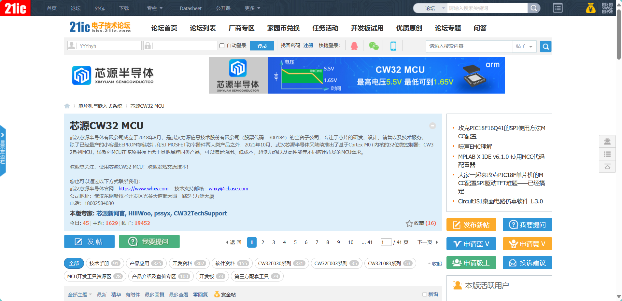Expand the 更多 dropdown menu
Screen dimensions: 622x301
pyautogui.click(x=252, y=8)
